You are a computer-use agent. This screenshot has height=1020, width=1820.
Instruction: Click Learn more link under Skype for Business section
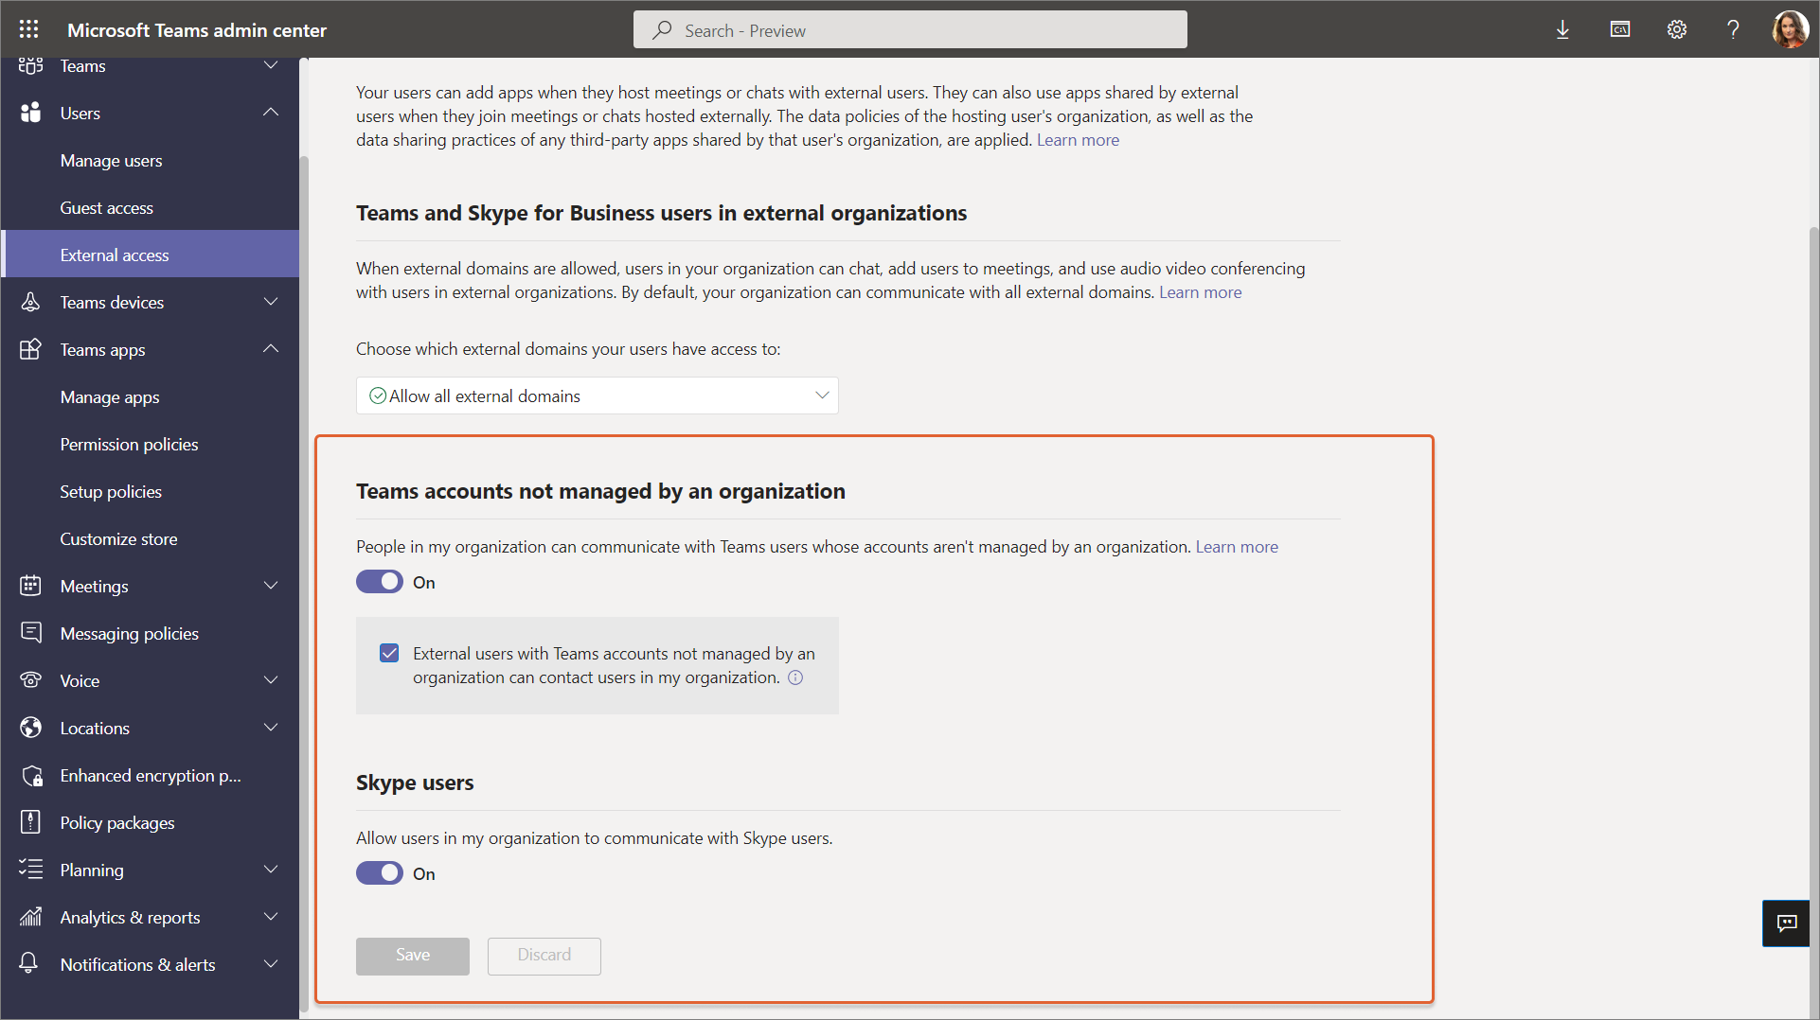(1200, 292)
